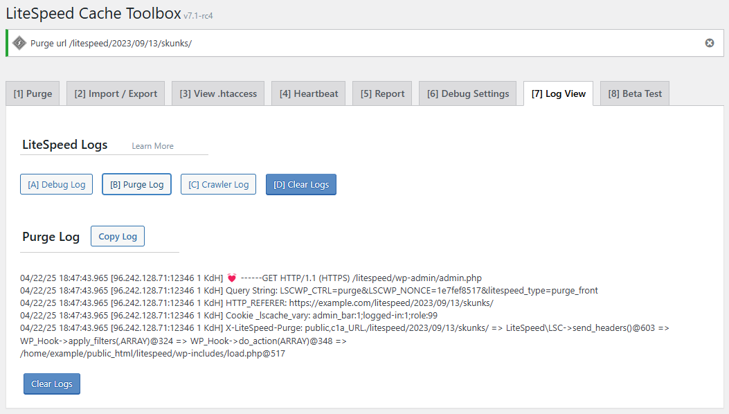729x414 pixels.
Task: Click the log line with GET HTTP/1.1
Action: point(251,278)
